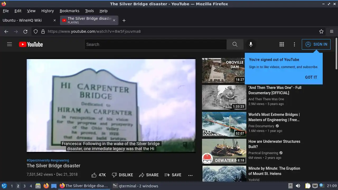
Task: Open a new tab with the plus button
Action: [x=124, y=20]
